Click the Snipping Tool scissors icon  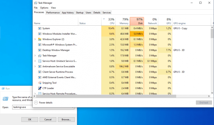point(40,83)
